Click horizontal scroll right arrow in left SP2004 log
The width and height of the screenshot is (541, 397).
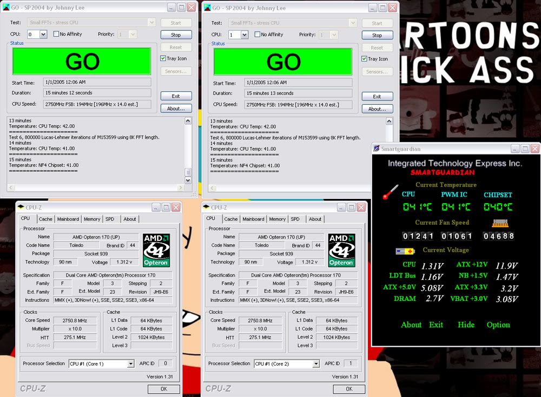click(181, 187)
